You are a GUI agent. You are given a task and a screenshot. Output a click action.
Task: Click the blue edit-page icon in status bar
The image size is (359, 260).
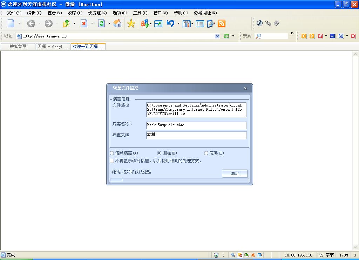260,255
